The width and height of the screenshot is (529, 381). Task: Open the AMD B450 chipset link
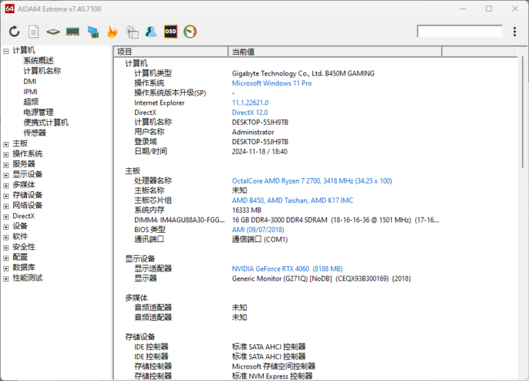292,200
